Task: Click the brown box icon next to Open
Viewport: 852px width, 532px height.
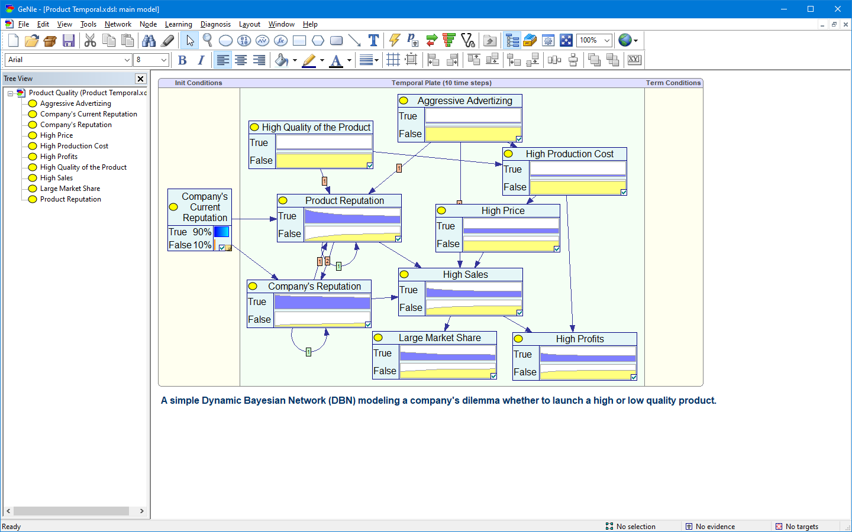Action: pyautogui.click(x=50, y=40)
